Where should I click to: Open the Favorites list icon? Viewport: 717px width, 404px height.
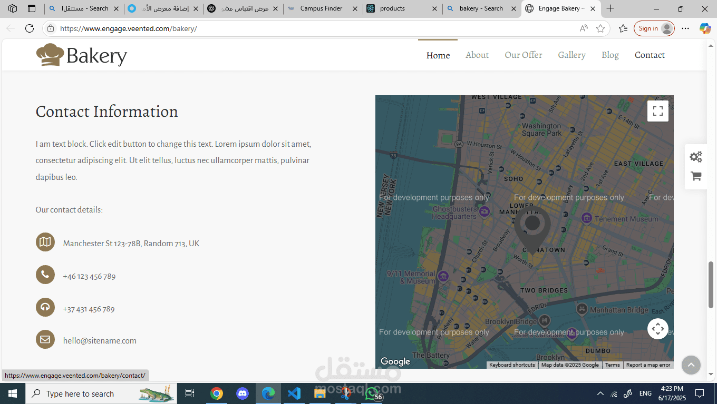(623, 28)
